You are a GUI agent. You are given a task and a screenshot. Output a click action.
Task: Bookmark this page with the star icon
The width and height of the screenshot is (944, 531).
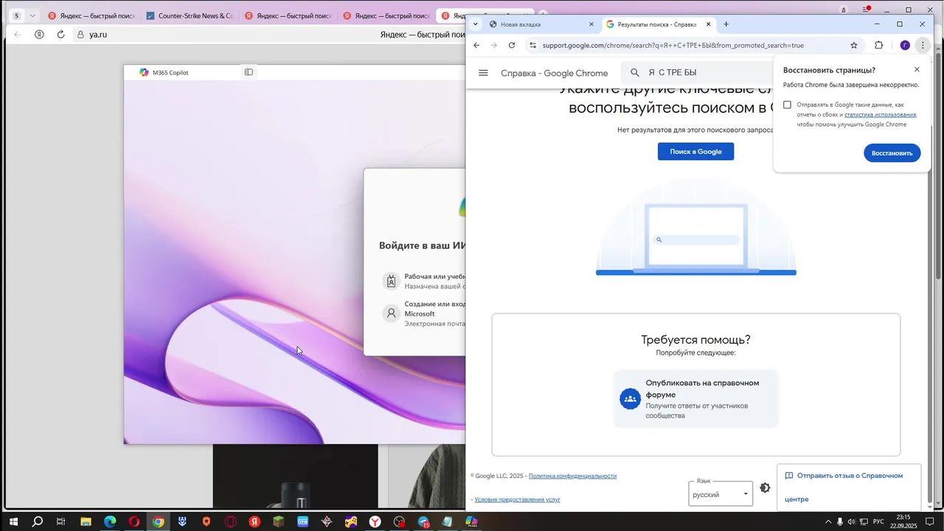click(x=854, y=45)
